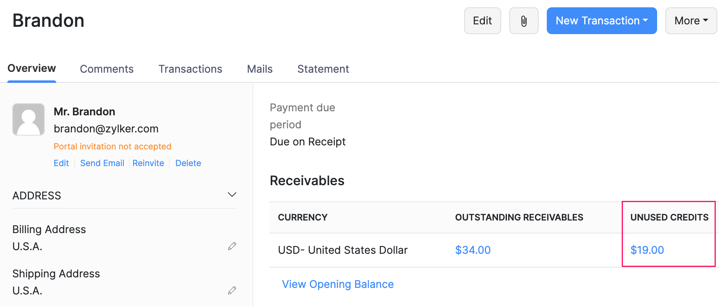
Task: Go to the Mails tab
Action: point(260,69)
